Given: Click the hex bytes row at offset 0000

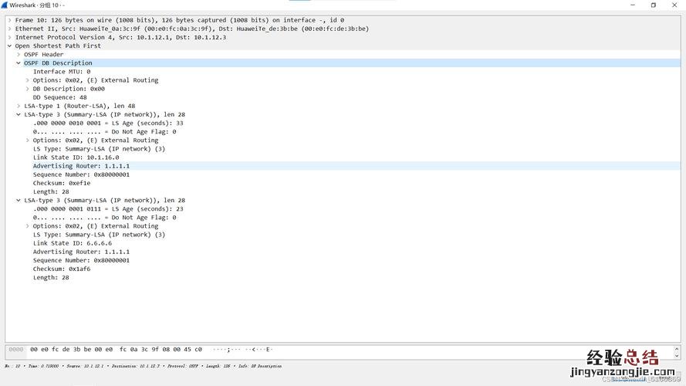Looking at the screenshot, I should click(x=116, y=350).
